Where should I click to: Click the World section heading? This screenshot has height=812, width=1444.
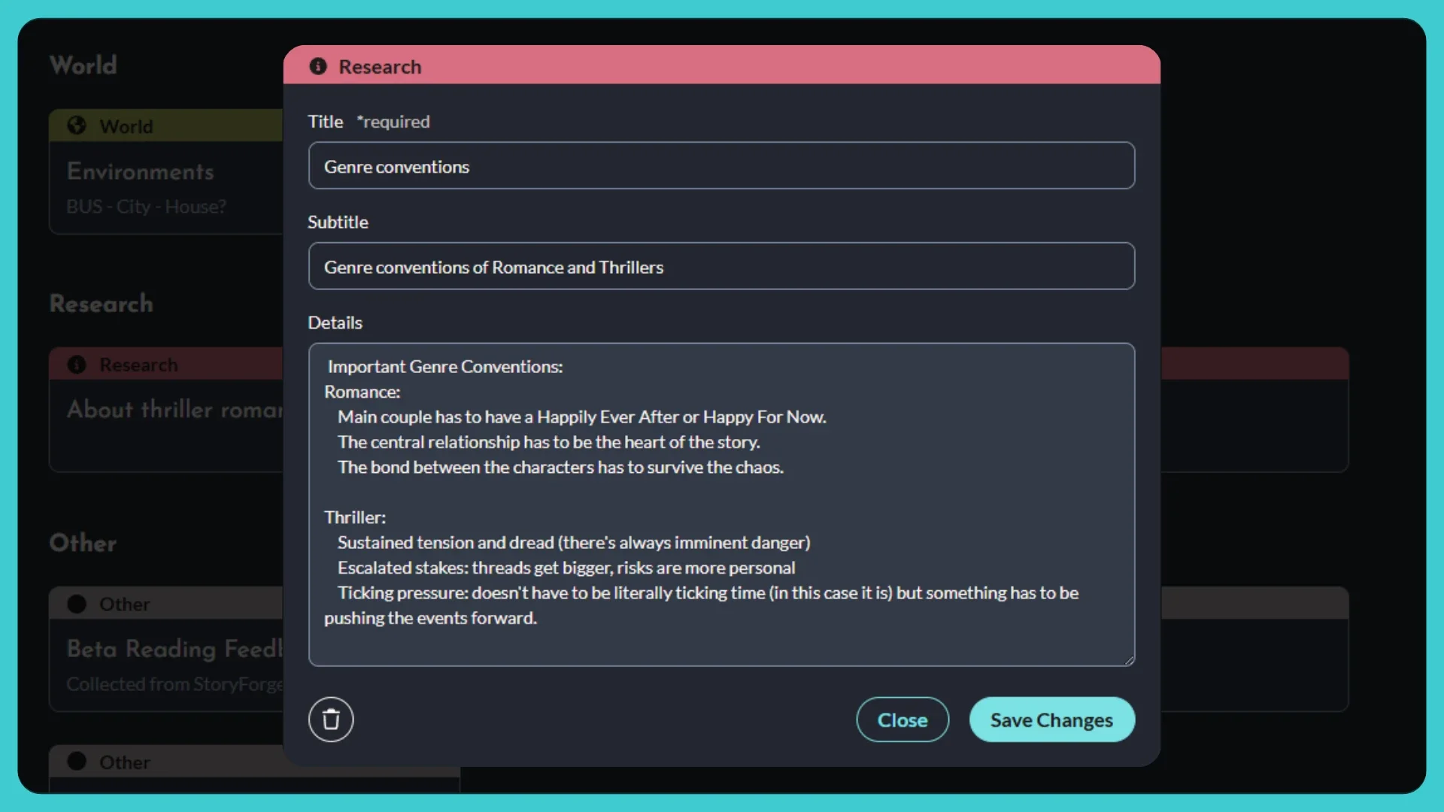[83, 65]
